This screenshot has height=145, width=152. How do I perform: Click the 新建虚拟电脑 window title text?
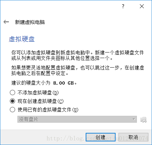coord(30,22)
